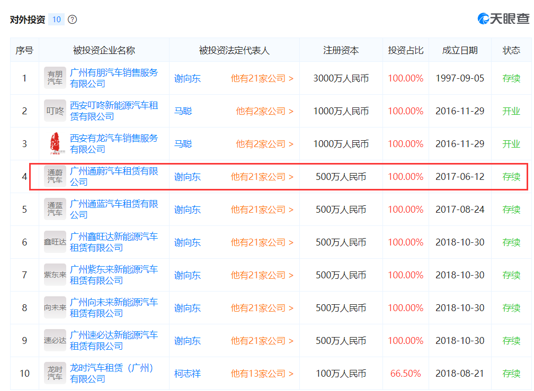Open 广州向未来新能源汽车租赁有限公司 link

click(114, 308)
